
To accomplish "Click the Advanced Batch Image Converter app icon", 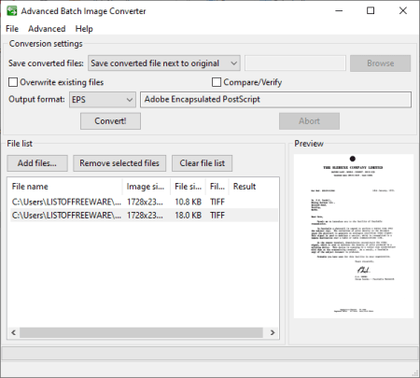I will click(12, 11).
